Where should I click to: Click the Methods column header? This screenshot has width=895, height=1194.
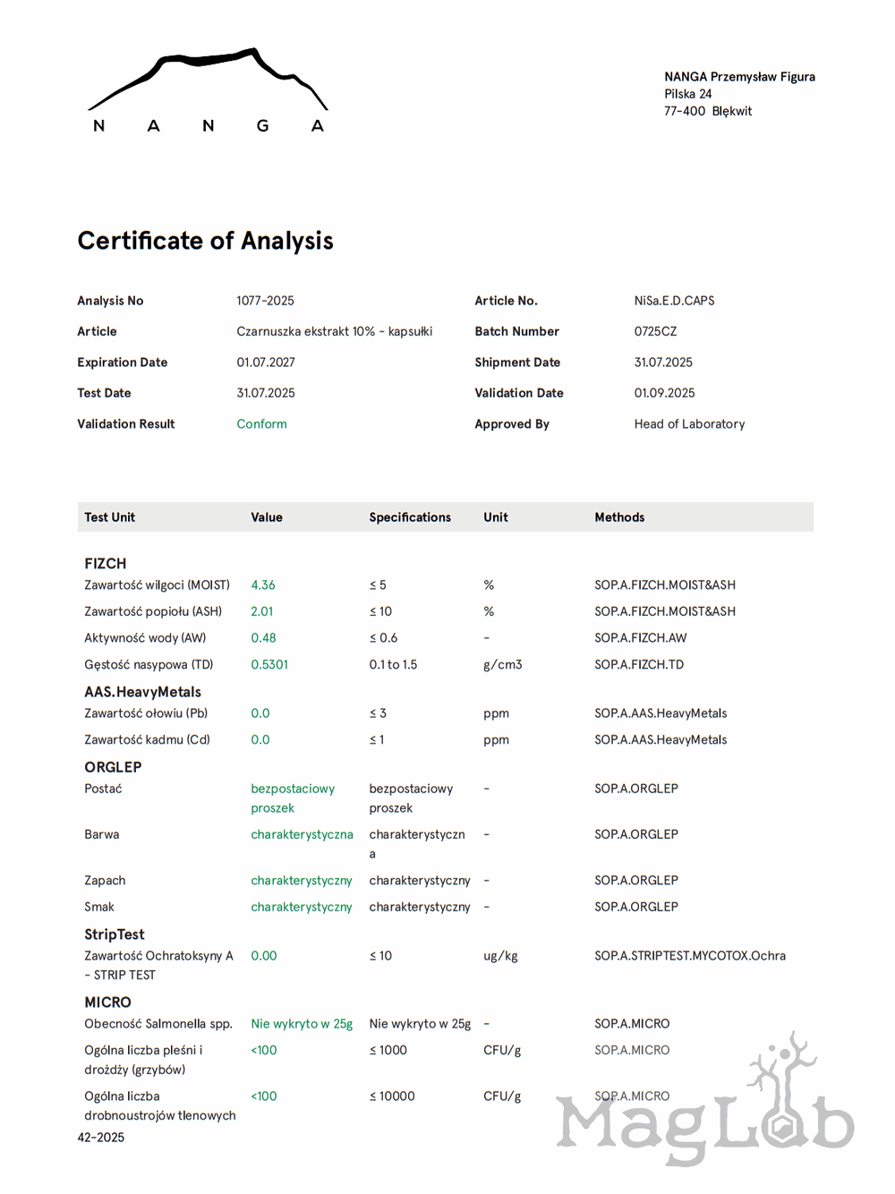619,517
